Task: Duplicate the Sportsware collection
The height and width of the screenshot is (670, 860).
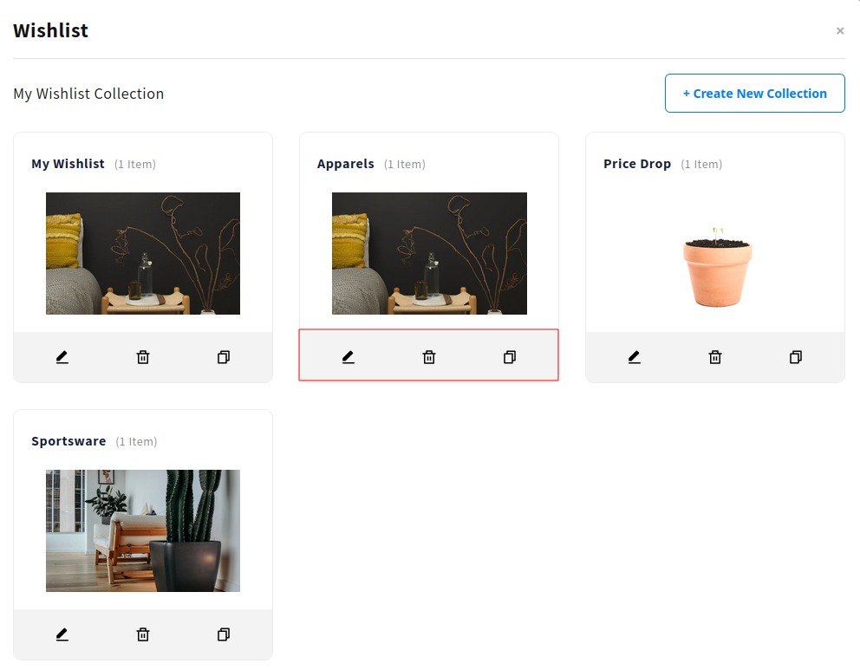Action: click(x=224, y=635)
